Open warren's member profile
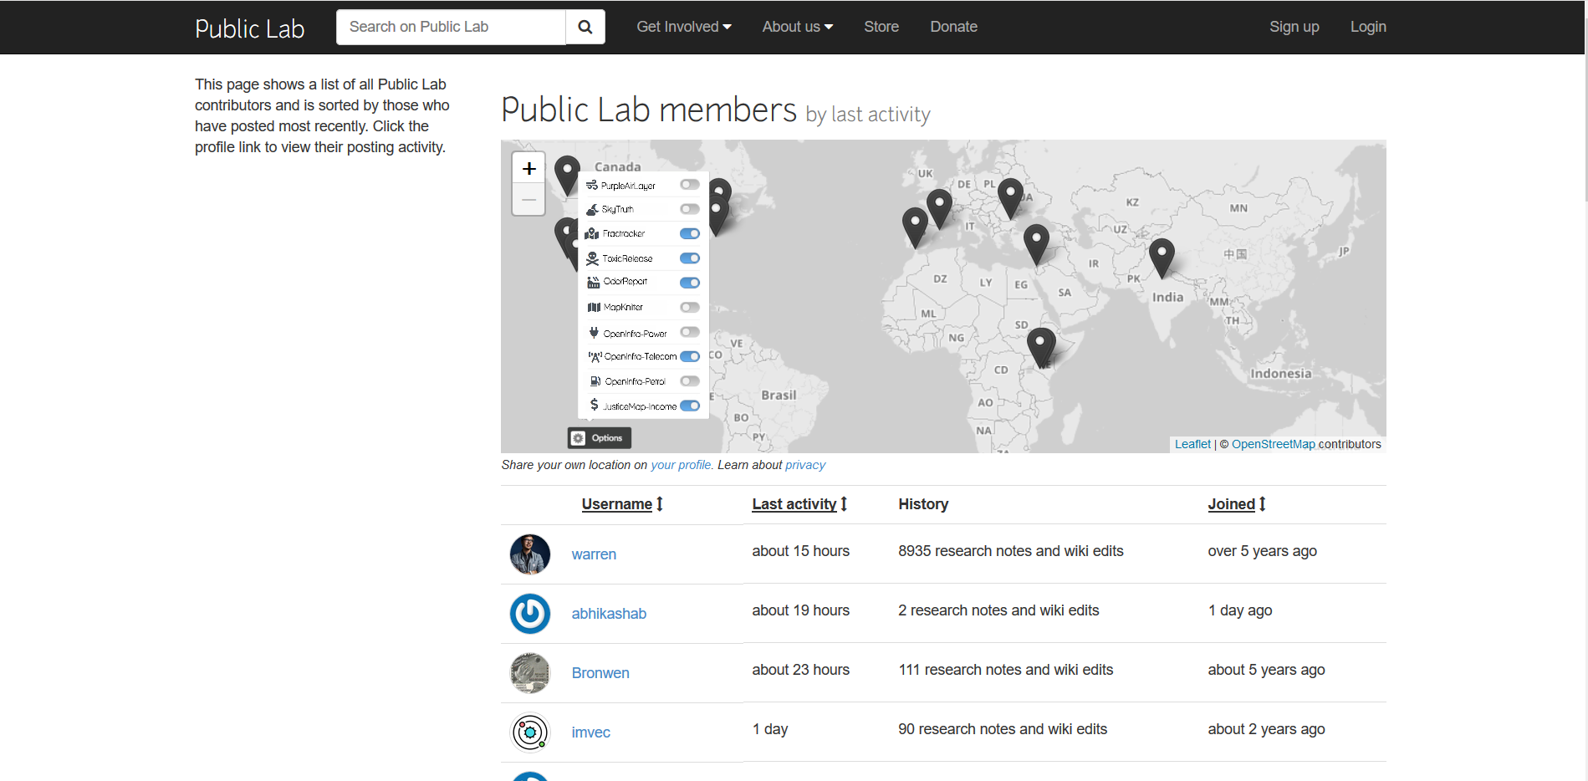 594,554
